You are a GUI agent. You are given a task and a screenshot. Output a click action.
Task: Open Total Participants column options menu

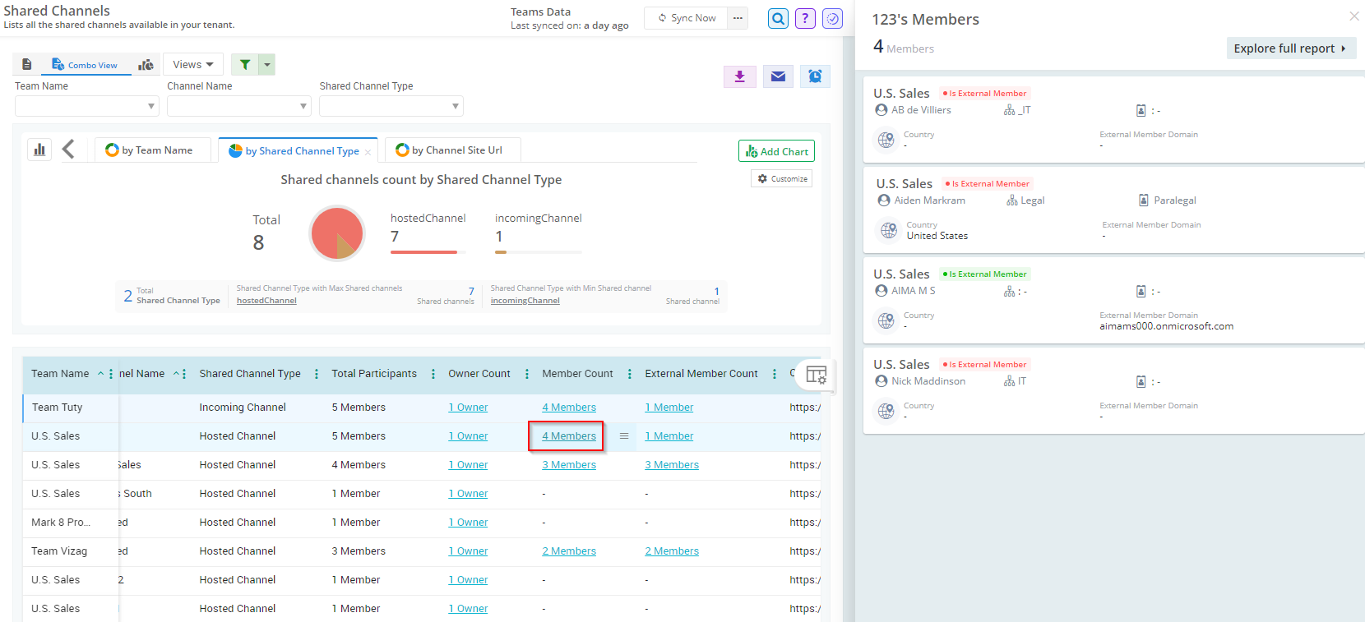tap(433, 374)
